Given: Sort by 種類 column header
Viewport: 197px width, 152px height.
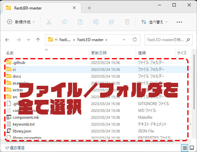Looking at the screenshot, I should click(x=142, y=53).
